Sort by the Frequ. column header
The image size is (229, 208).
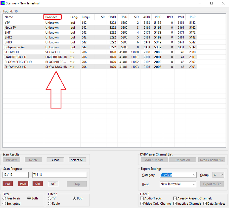[x=88, y=17]
